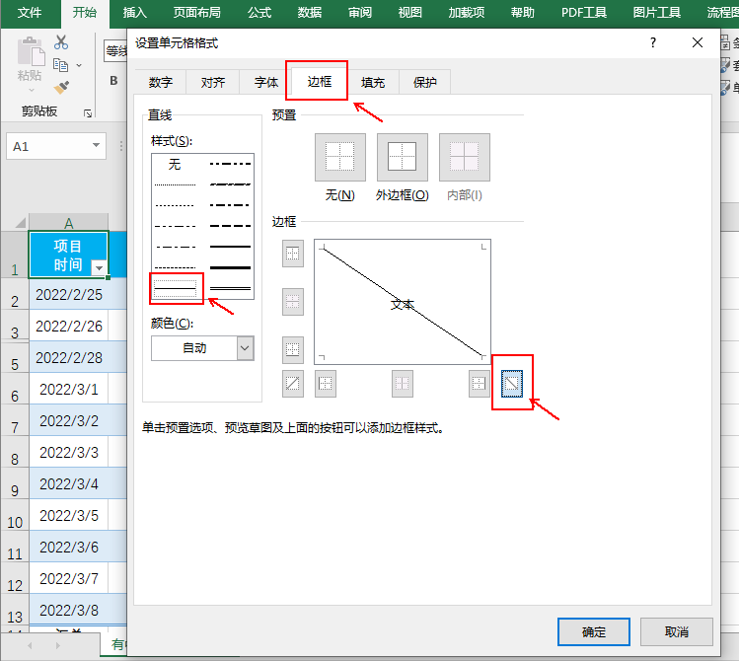Click the right border button
Viewport: 739px width, 661px height.
(479, 384)
